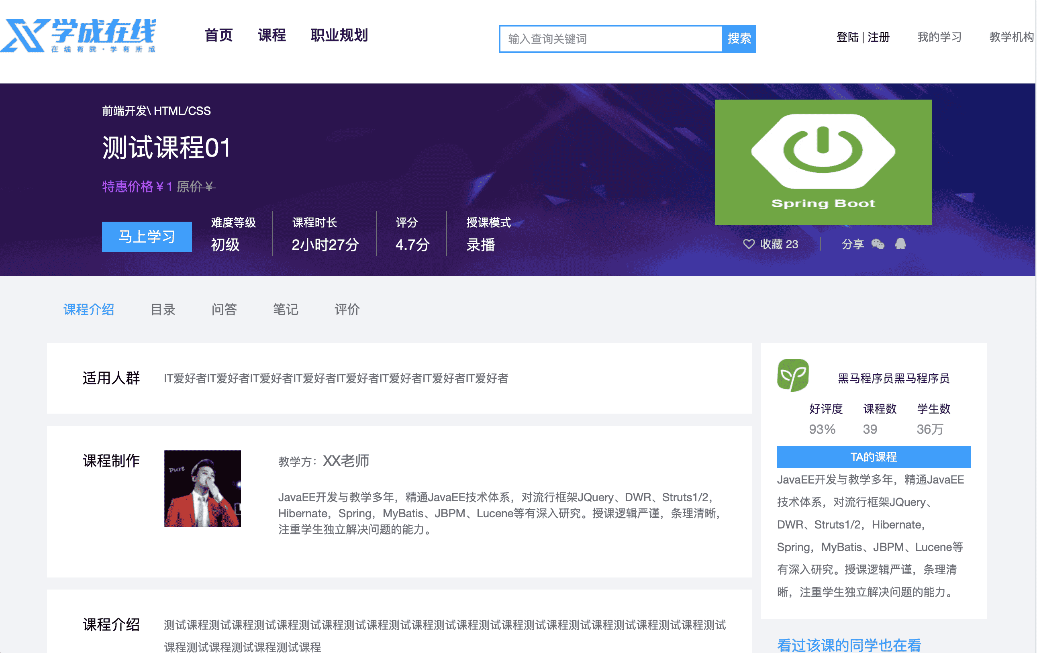Open the Spring Boot course cover image

(823, 162)
